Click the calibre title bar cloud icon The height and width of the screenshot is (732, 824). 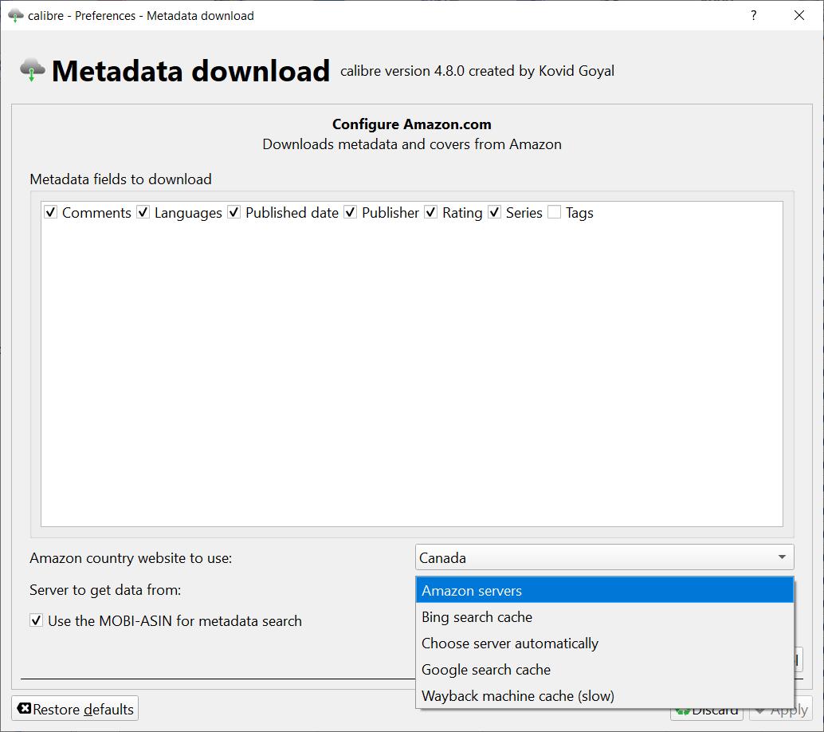tap(16, 15)
